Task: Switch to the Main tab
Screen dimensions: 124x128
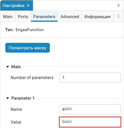Action: click(8, 16)
